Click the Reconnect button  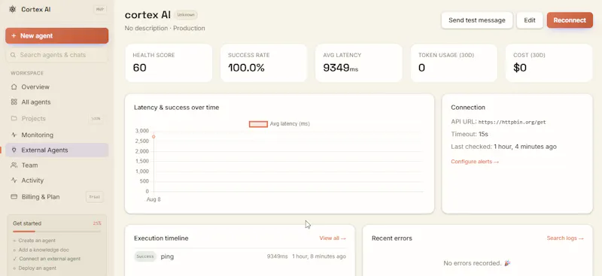pyautogui.click(x=570, y=20)
